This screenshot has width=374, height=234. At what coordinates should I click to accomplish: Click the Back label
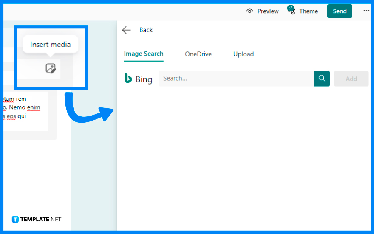[x=146, y=30]
